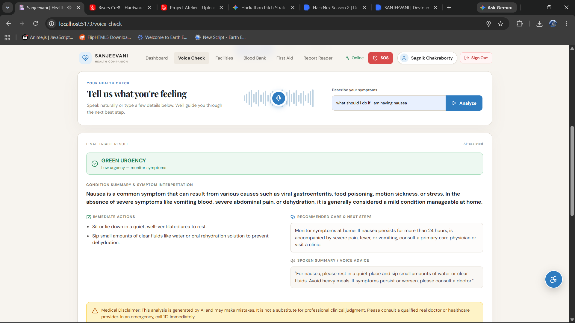Click the browser forward arrow
The height and width of the screenshot is (323, 575).
coord(22,24)
